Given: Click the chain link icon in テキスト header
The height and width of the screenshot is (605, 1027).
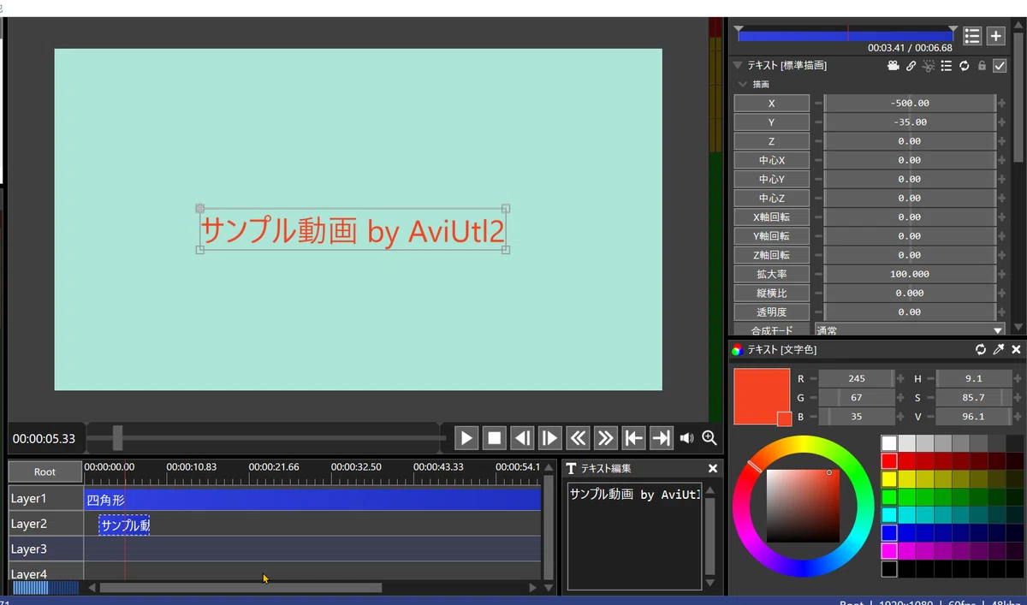Looking at the screenshot, I should pos(911,66).
